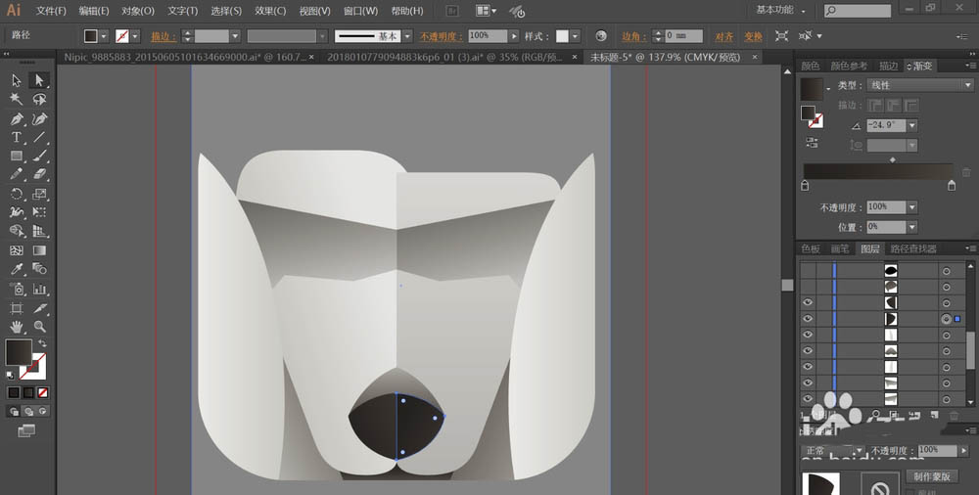Image resolution: width=979 pixels, height=495 pixels.
Task: Select the Rotate tool
Action: (x=17, y=194)
